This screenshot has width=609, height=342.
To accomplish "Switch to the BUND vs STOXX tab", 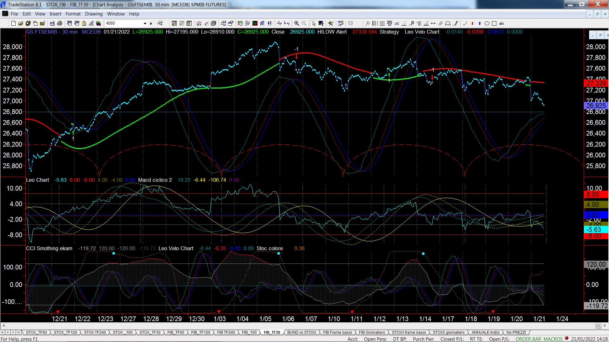I will pos(302,332).
